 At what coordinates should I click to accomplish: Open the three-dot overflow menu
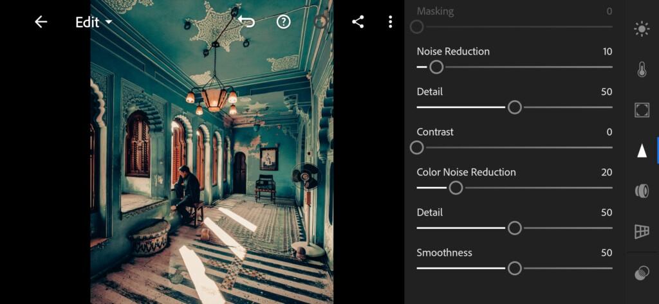[391, 22]
